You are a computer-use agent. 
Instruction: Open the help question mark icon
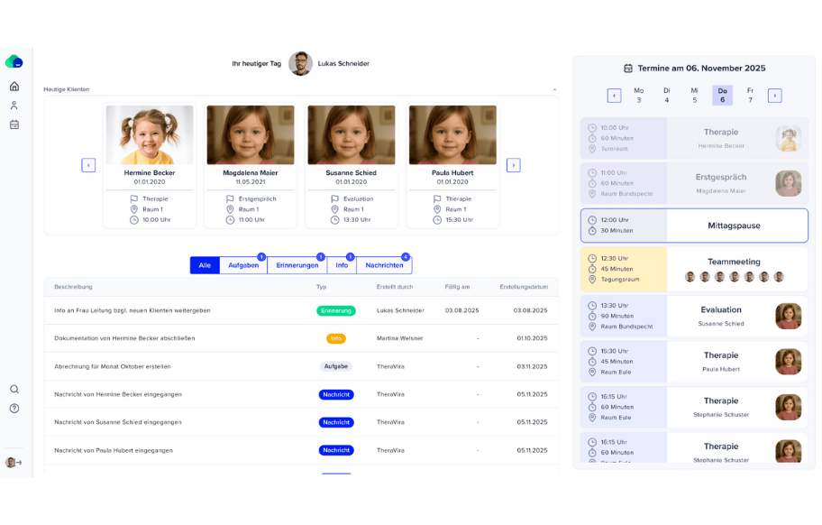[14, 408]
